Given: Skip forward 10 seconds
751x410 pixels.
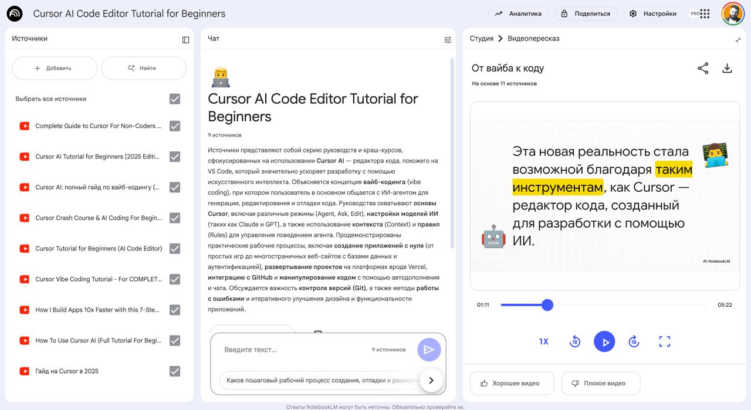Looking at the screenshot, I should [x=634, y=341].
